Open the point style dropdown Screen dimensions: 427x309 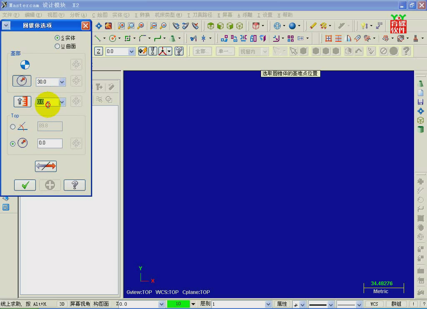click(302, 304)
